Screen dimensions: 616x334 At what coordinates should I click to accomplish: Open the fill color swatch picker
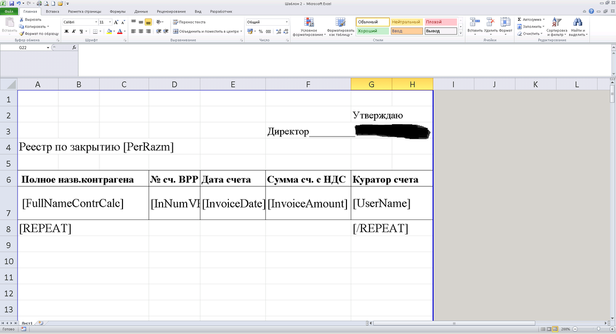114,31
